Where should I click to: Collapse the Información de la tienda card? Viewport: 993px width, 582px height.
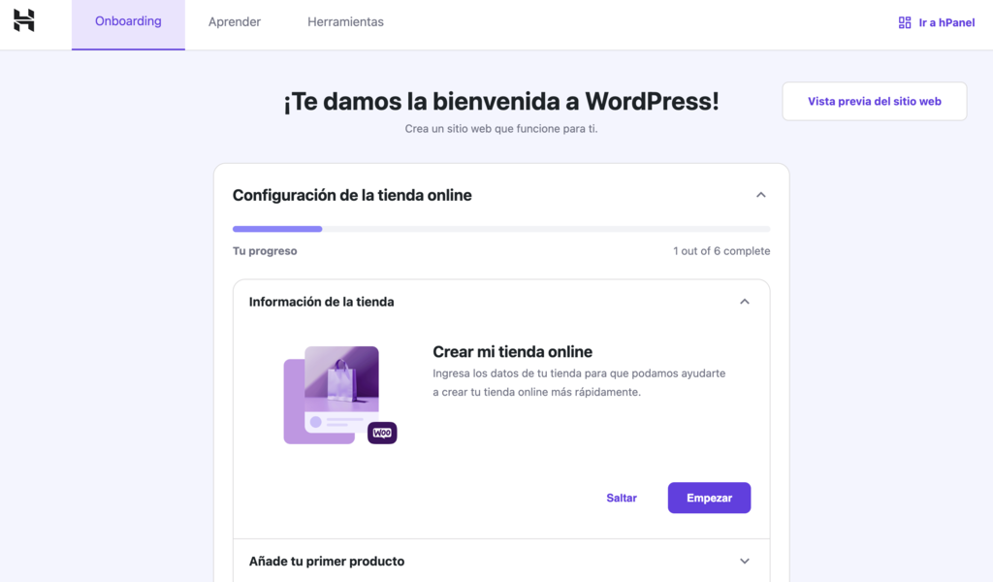(745, 302)
